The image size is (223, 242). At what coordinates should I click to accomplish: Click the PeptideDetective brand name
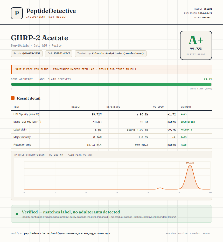coord(51,11)
